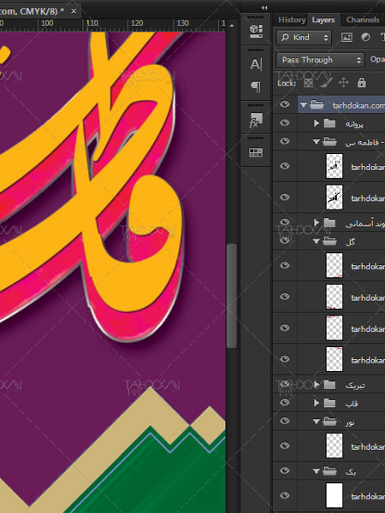
Task: Toggle visibility of نور group
Action: click(285, 421)
